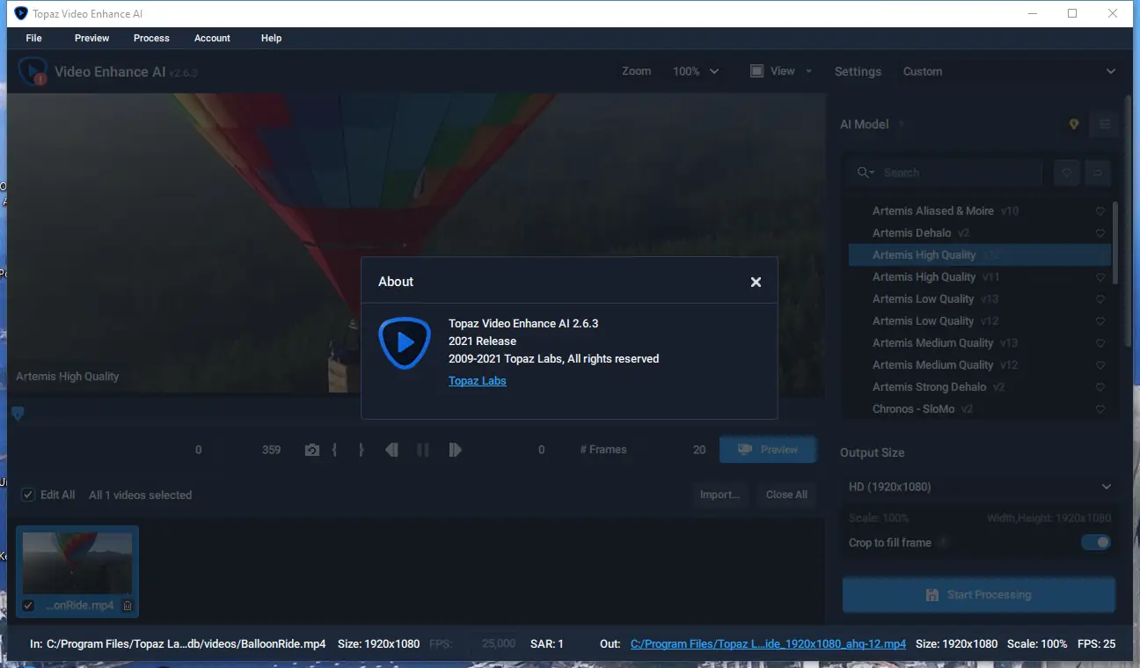Click the pause playback button
The image size is (1140, 668).
pos(423,450)
